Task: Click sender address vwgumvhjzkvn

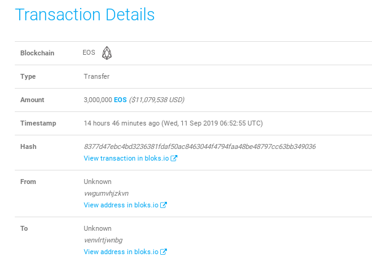Action: 107,193
